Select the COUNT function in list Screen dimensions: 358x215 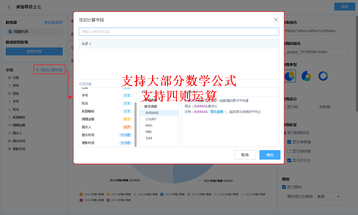151,119
